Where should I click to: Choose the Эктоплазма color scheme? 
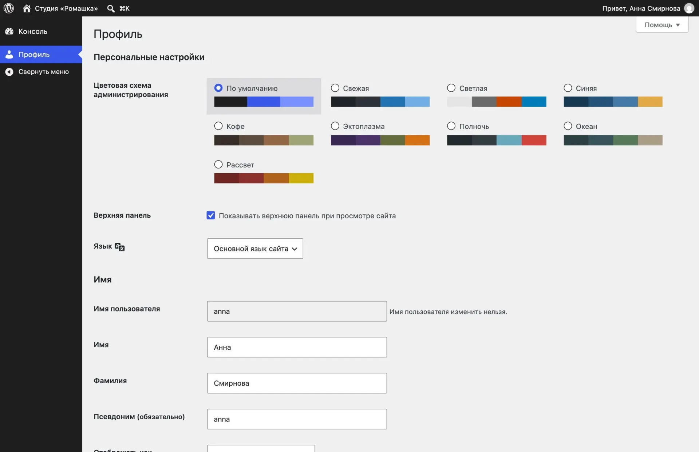tap(335, 126)
